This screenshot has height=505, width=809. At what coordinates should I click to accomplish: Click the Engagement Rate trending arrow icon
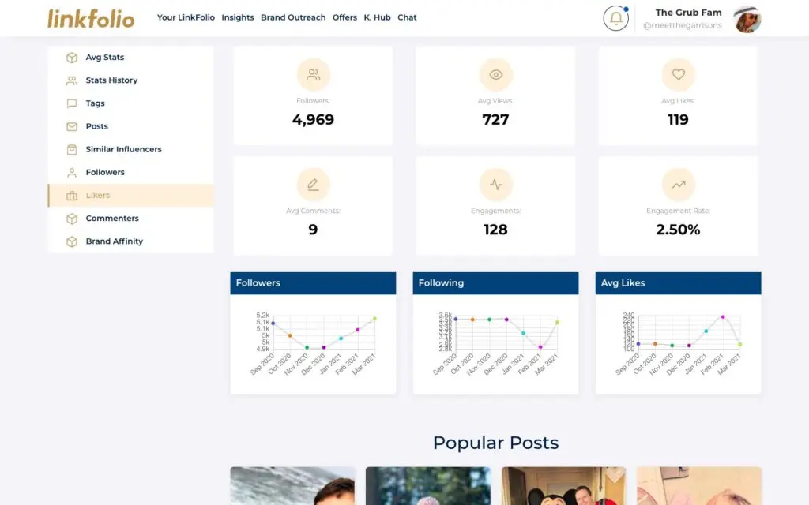(678, 185)
